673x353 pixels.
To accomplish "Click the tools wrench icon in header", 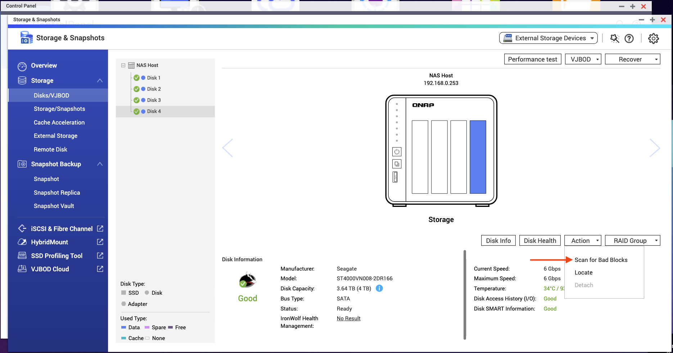I will [614, 39].
